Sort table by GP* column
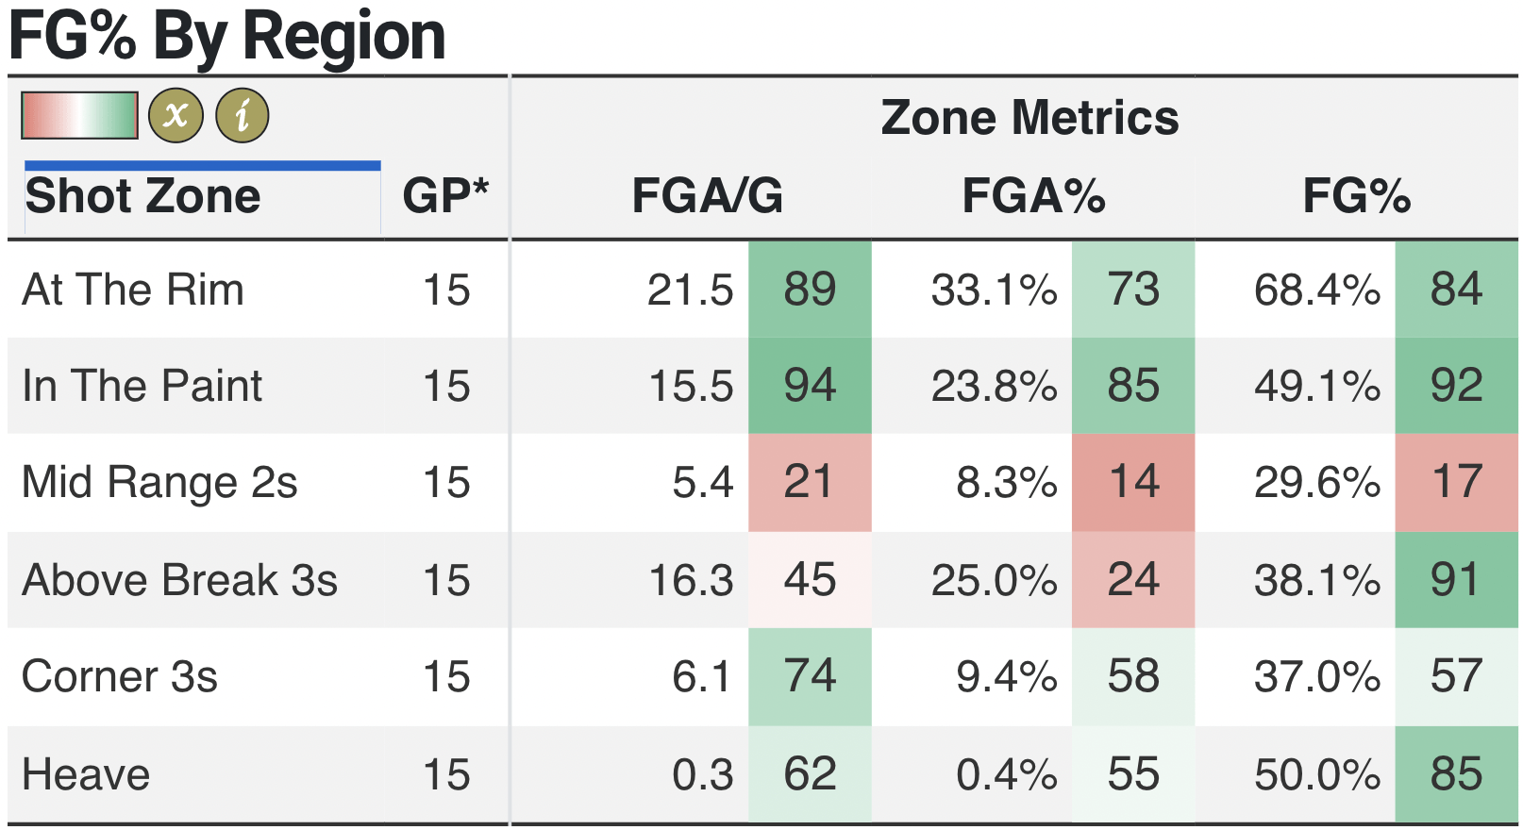 coord(445,196)
